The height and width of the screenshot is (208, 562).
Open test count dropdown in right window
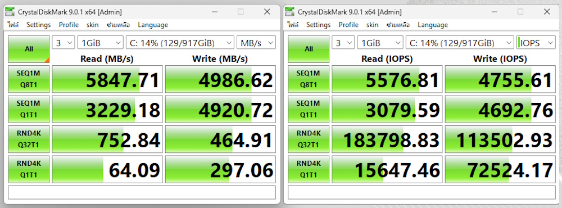pos(343,43)
